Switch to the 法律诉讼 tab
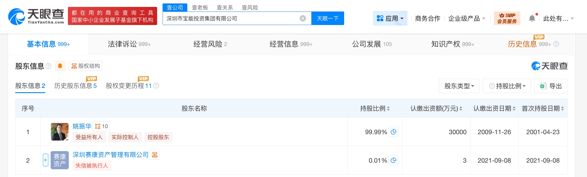587x177 pixels. (x=129, y=44)
